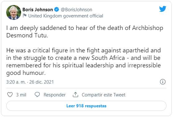Click Compartir este Tweet
This screenshot has width=173, height=117.
pos(103,95)
